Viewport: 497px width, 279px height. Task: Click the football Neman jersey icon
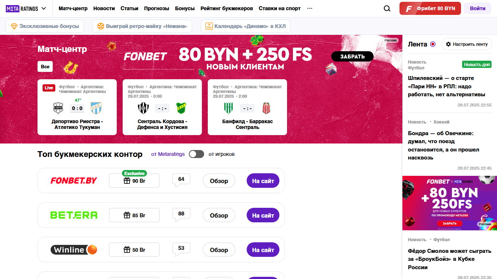coord(101,26)
